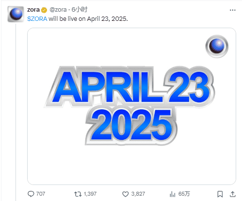Open the three-dot more options menu
The image size is (242, 201).
click(232, 10)
